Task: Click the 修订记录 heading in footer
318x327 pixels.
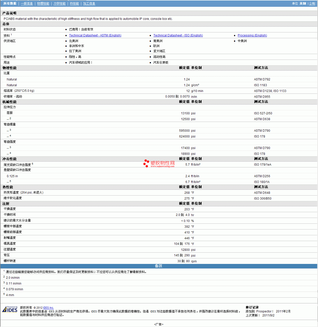Action: coord(252,307)
